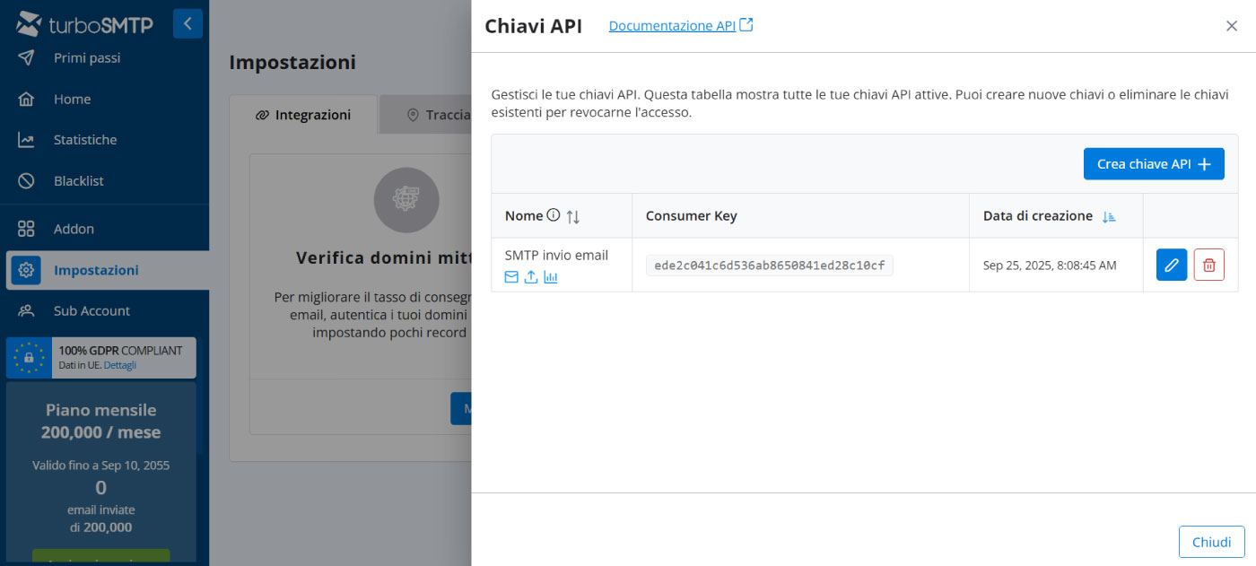Sort the table by Nome arrows
Viewport: 1256px width, 566px height.
[x=573, y=216]
